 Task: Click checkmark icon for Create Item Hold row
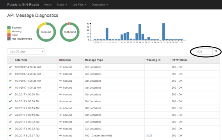point(10,135)
